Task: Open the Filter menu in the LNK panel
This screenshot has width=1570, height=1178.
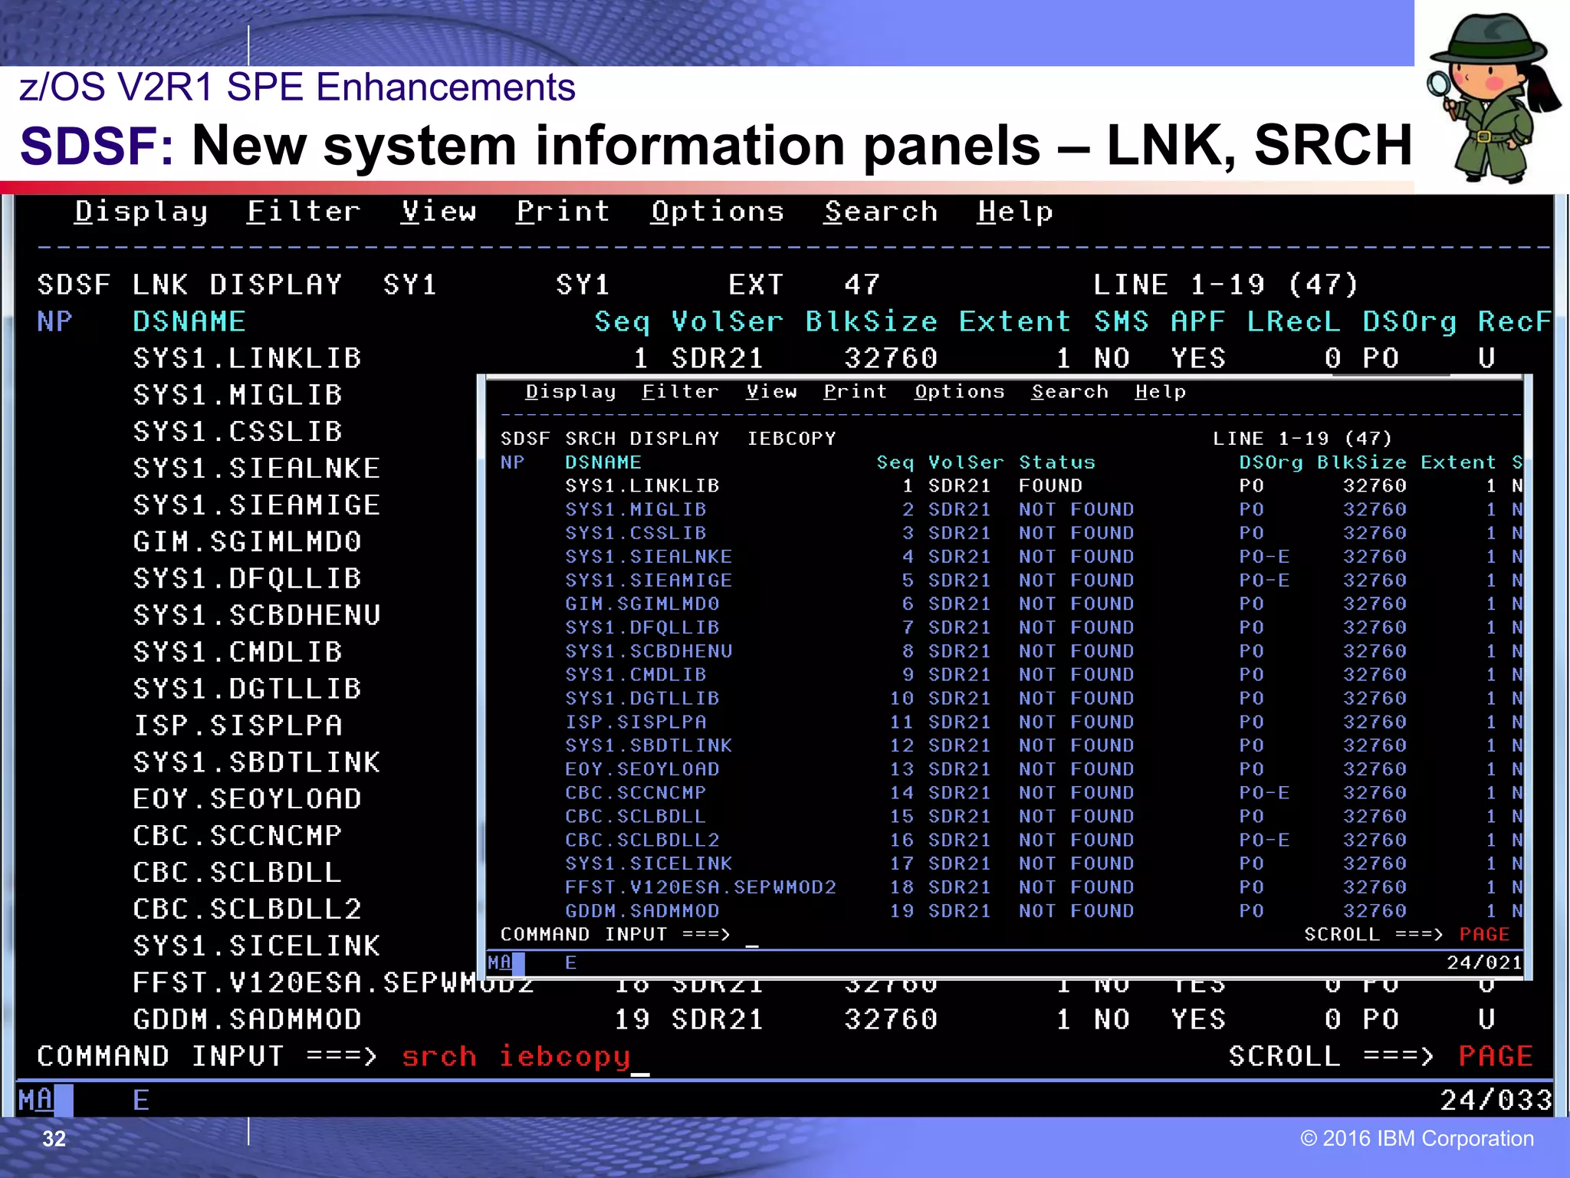Action: coord(304,212)
